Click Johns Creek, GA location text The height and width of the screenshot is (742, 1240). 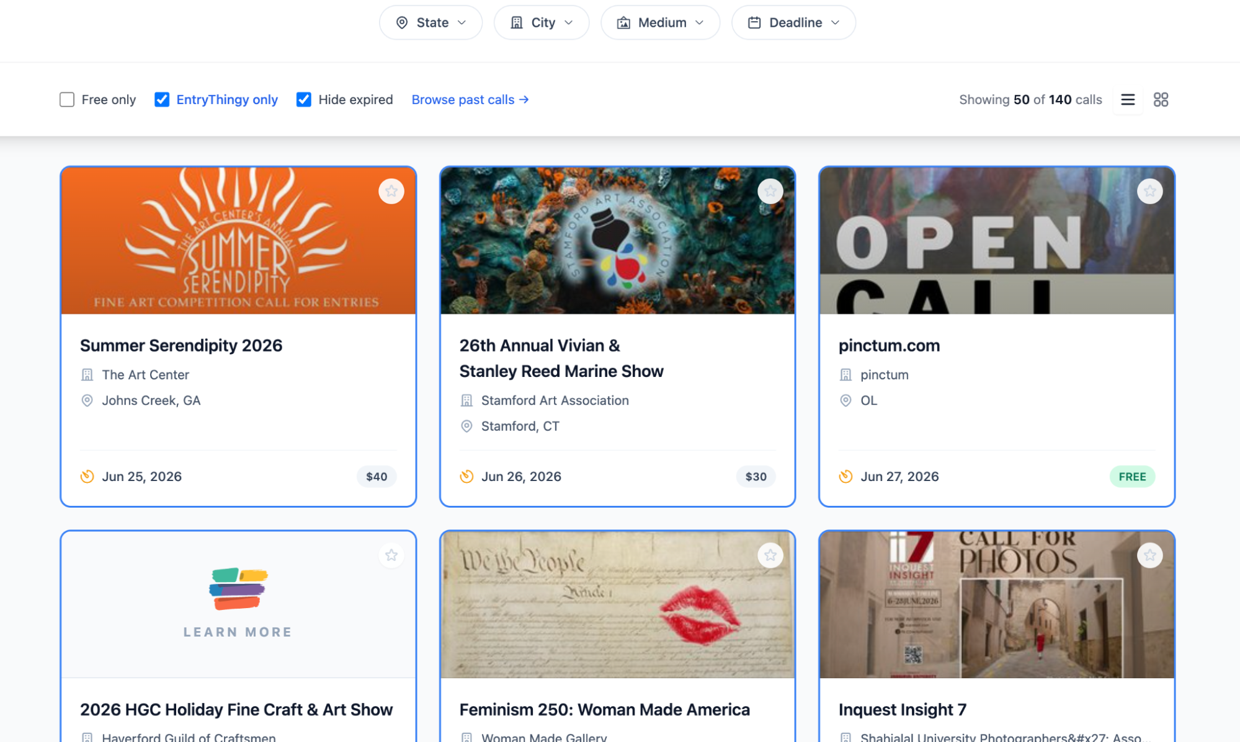[151, 400]
